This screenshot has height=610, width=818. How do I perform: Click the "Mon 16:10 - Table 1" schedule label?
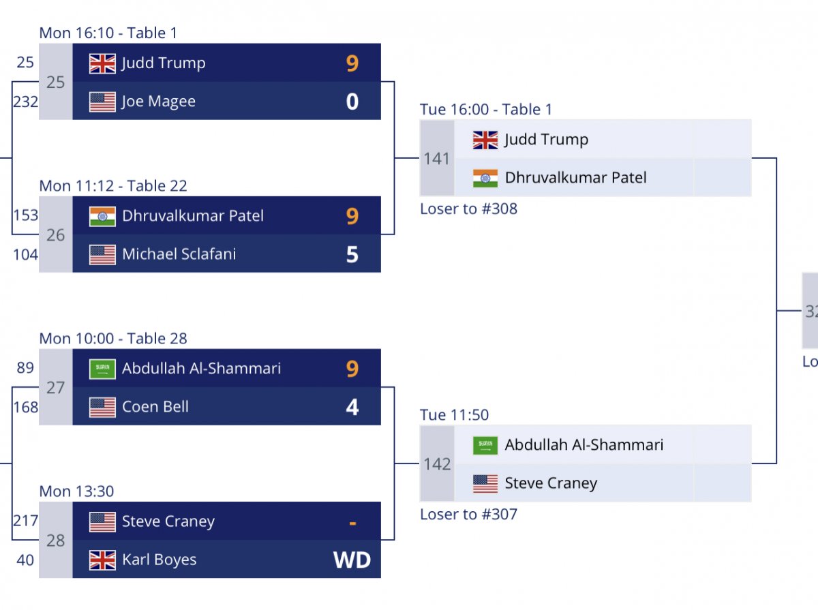coord(108,33)
